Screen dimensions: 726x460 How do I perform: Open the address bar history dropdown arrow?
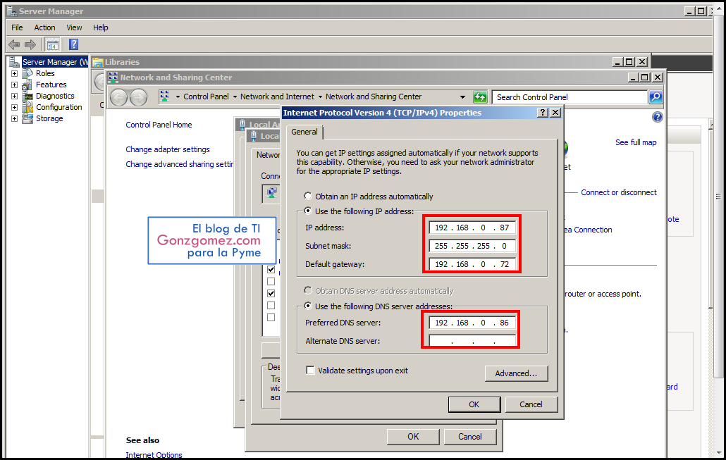[x=462, y=97]
